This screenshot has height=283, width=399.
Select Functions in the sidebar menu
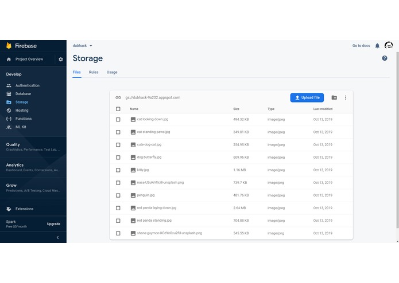[24, 119]
